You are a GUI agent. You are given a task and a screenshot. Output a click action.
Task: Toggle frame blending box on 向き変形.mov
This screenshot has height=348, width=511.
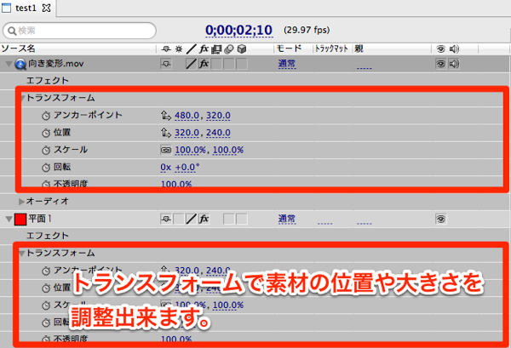216,64
